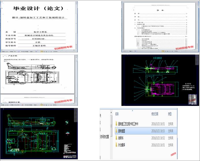Click the 夹具装配图 title in the CAD drawing
This screenshot has width=200, height=161.
pos(157,58)
